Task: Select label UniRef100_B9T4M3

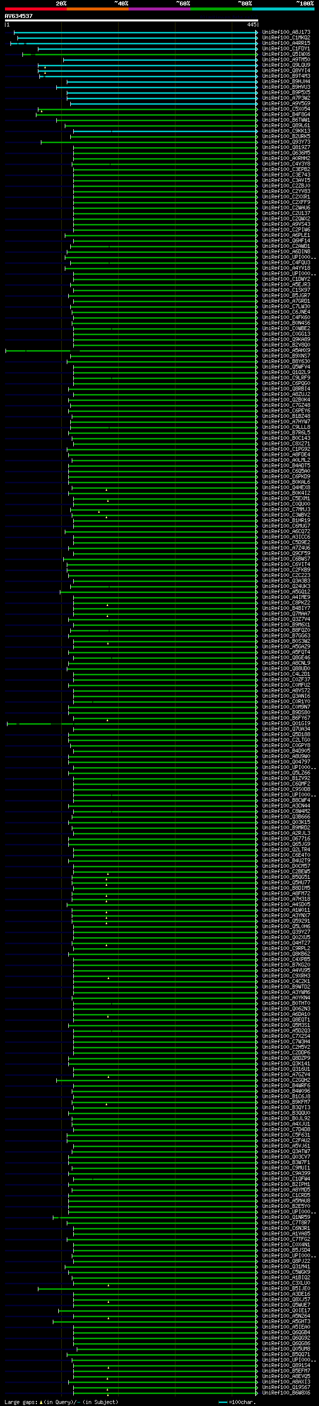Action: tap(286, 76)
